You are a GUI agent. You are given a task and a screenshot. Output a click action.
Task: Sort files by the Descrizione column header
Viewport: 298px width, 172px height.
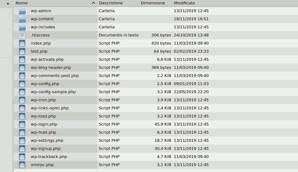point(111,3)
